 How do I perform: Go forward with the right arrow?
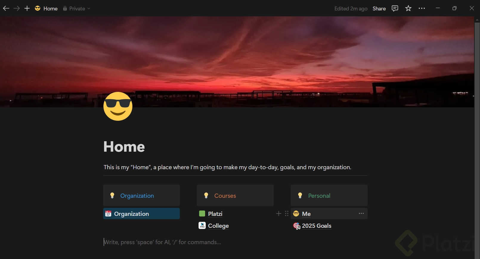[17, 8]
